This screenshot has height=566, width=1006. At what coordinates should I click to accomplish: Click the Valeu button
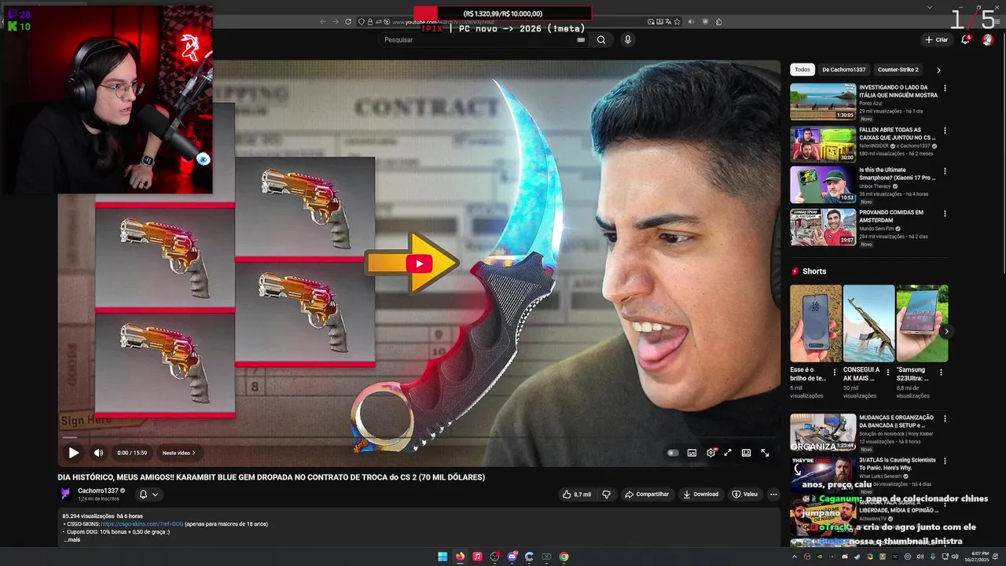[745, 494]
